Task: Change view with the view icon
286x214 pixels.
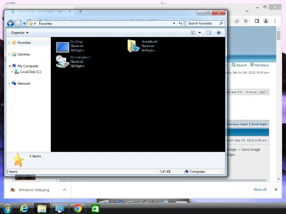Action: 193,33
